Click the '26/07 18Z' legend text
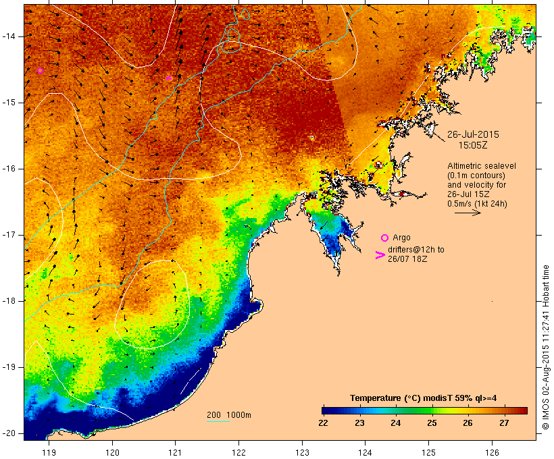The height and width of the screenshot is (459, 554). (x=407, y=259)
